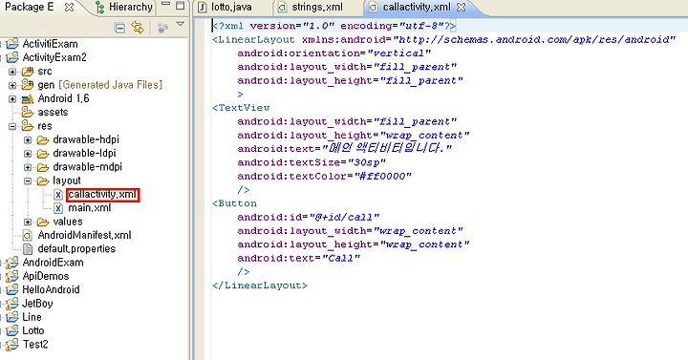
Task: Click the android:textColor "#ff0000" value
Action: (382, 177)
